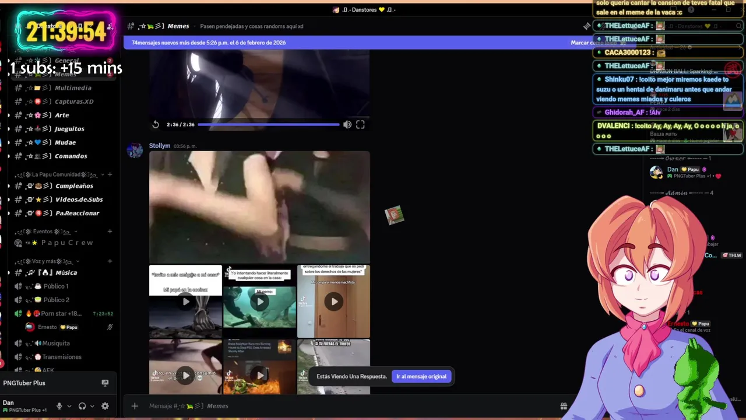
Task: Click Ernesto's muted microphone icon
Action: tap(110, 327)
